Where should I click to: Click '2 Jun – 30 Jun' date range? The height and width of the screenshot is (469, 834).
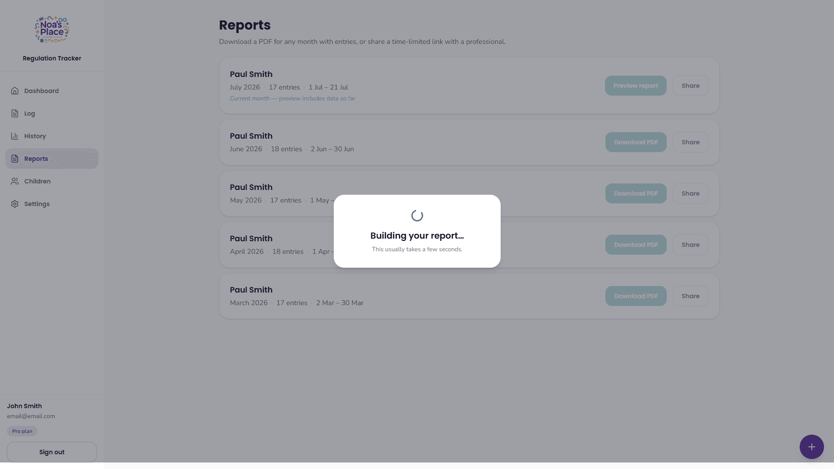(x=332, y=149)
